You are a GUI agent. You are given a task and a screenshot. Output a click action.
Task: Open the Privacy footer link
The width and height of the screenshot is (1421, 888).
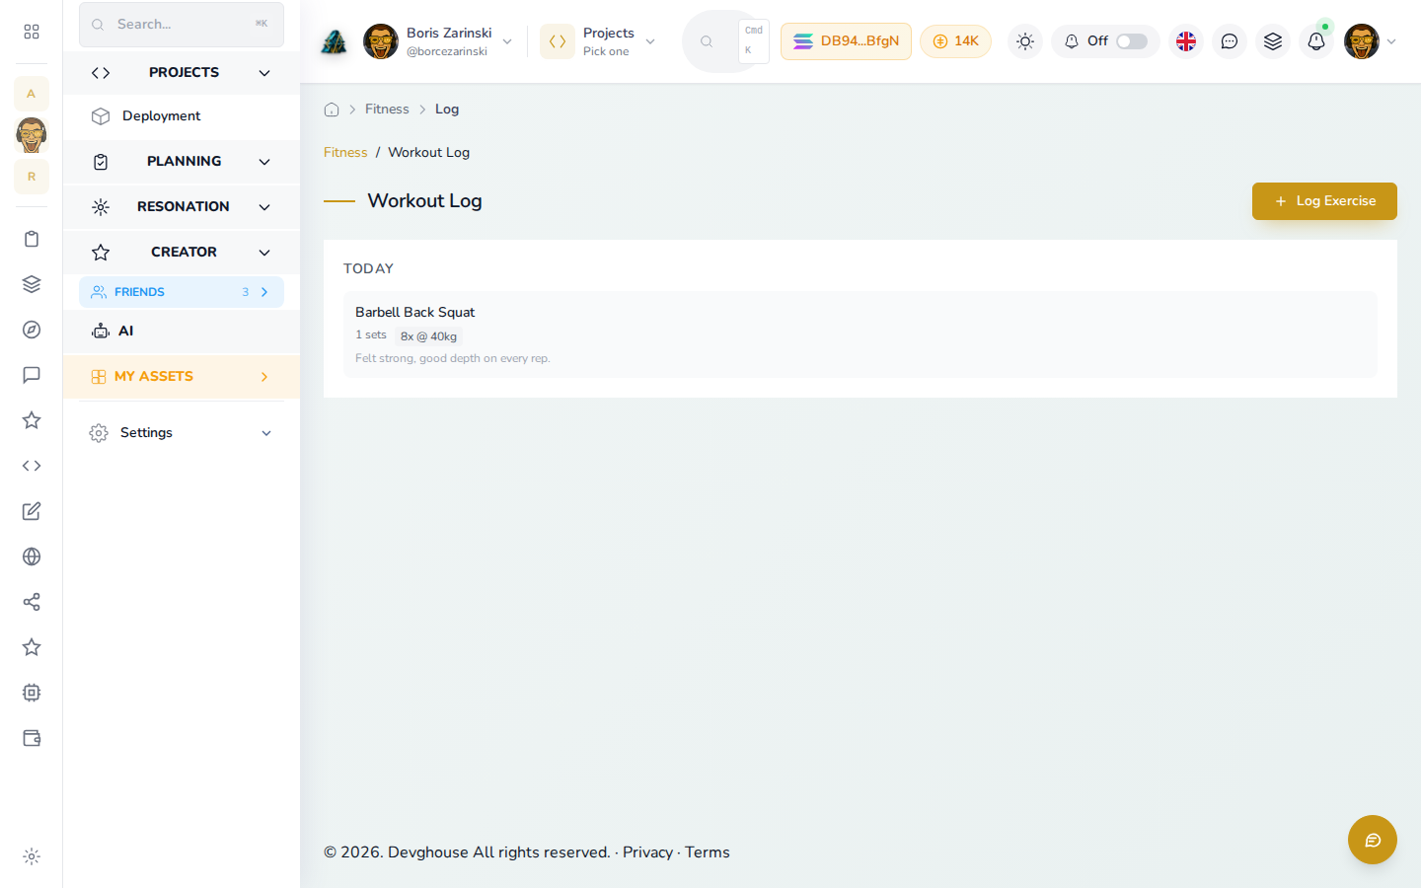click(x=647, y=852)
